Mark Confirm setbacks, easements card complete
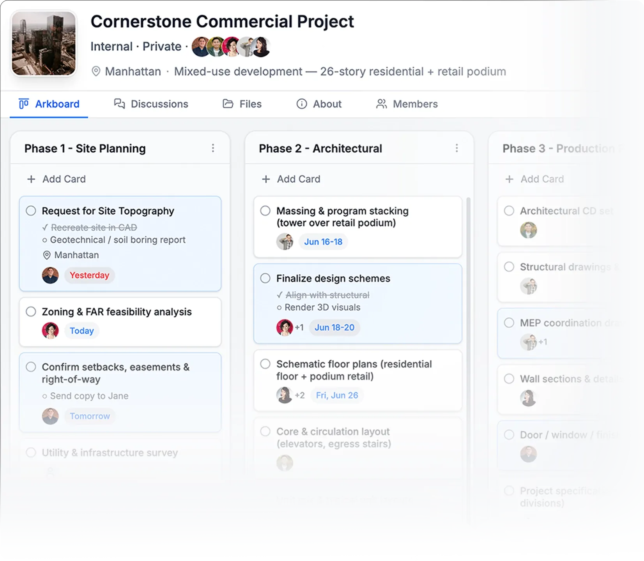Viewport: 644px width, 561px height. coord(31,367)
